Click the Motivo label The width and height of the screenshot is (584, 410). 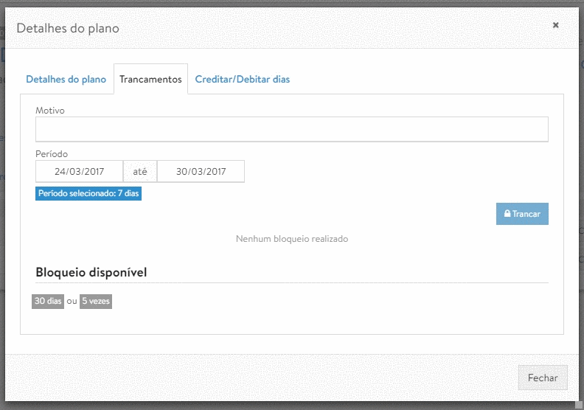[50, 111]
